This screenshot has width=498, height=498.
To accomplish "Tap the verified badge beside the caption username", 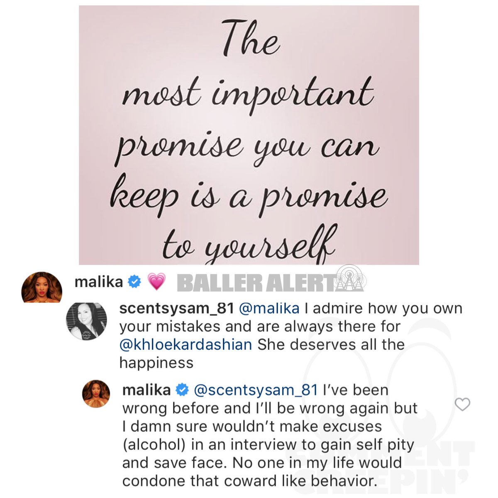I will 134,282.
